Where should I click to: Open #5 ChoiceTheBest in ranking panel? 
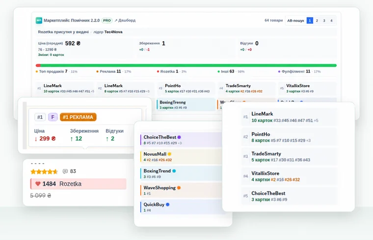pos(289,196)
